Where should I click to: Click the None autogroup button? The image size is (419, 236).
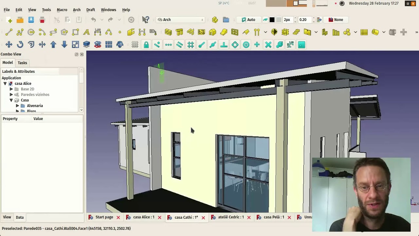[336, 20]
